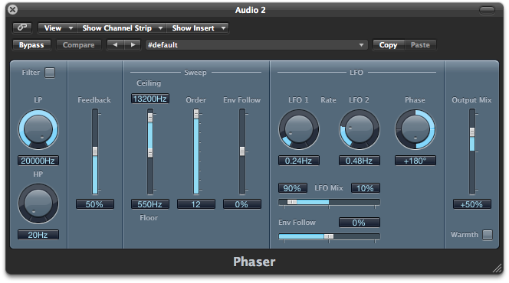Click the Audio 2 window title
This screenshot has width=509, height=283.
click(250, 10)
